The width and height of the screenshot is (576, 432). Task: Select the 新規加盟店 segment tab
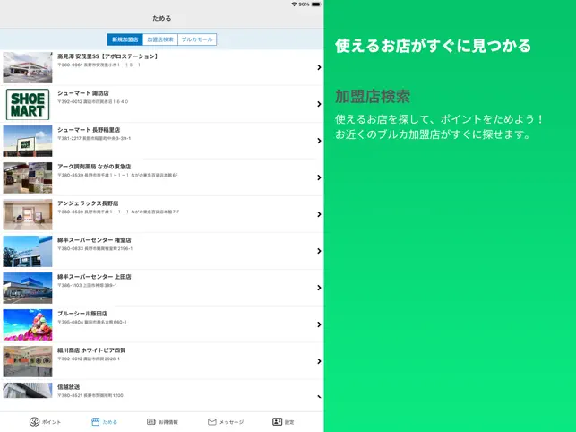[125, 39]
